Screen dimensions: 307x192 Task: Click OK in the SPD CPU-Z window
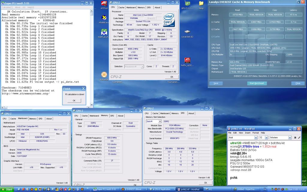(x=206, y=183)
